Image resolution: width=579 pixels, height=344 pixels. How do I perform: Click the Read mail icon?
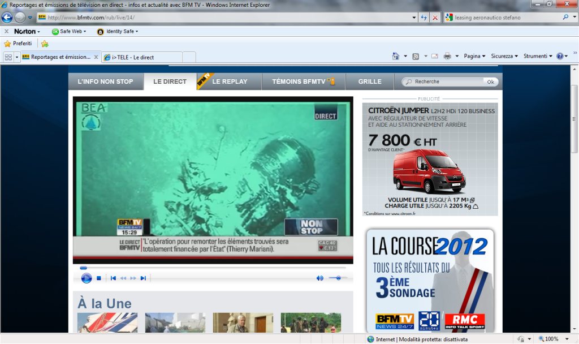tap(435, 56)
